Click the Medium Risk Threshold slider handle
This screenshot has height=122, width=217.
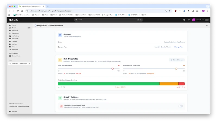[176, 69]
